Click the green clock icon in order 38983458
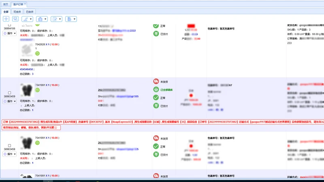 (37, 143)
